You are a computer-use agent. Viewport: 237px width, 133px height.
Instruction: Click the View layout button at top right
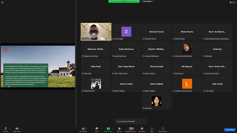pos(233,3)
